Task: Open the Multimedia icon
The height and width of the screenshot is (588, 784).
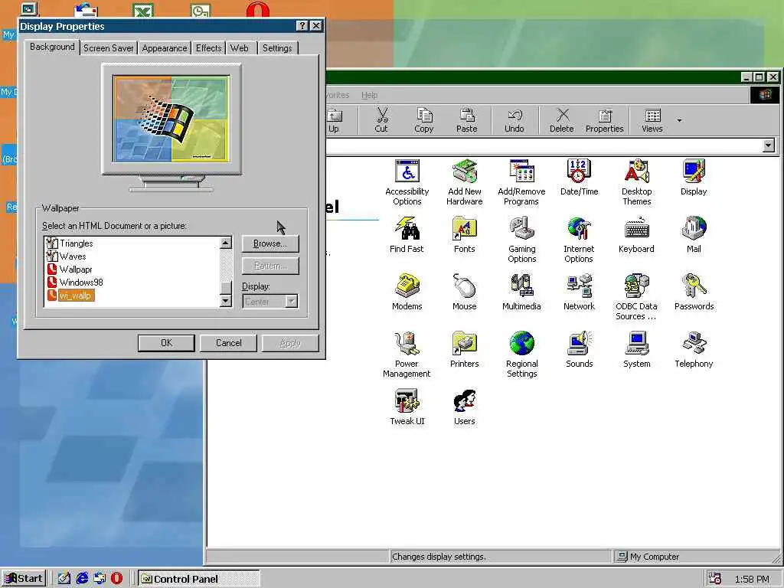Action: pyautogui.click(x=521, y=292)
